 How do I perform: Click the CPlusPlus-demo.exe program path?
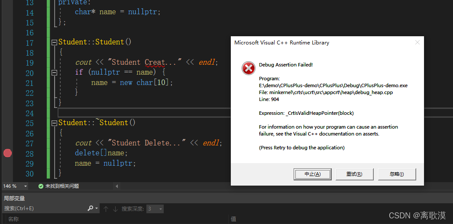pos(333,85)
